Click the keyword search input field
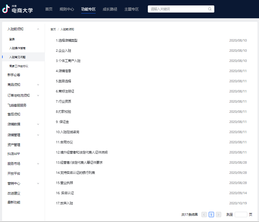The image size is (259, 222). [x=178, y=9]
